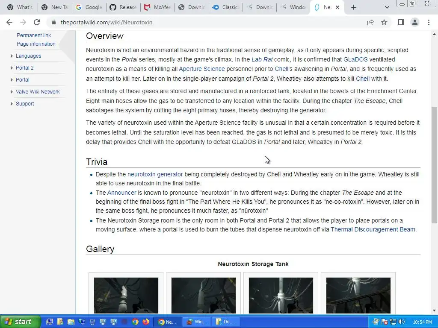This screenshot has width=438, height=328.
Task: Open the second Neurotoxin Storage Tank thumbnail
Action: (x=203, y=296)
